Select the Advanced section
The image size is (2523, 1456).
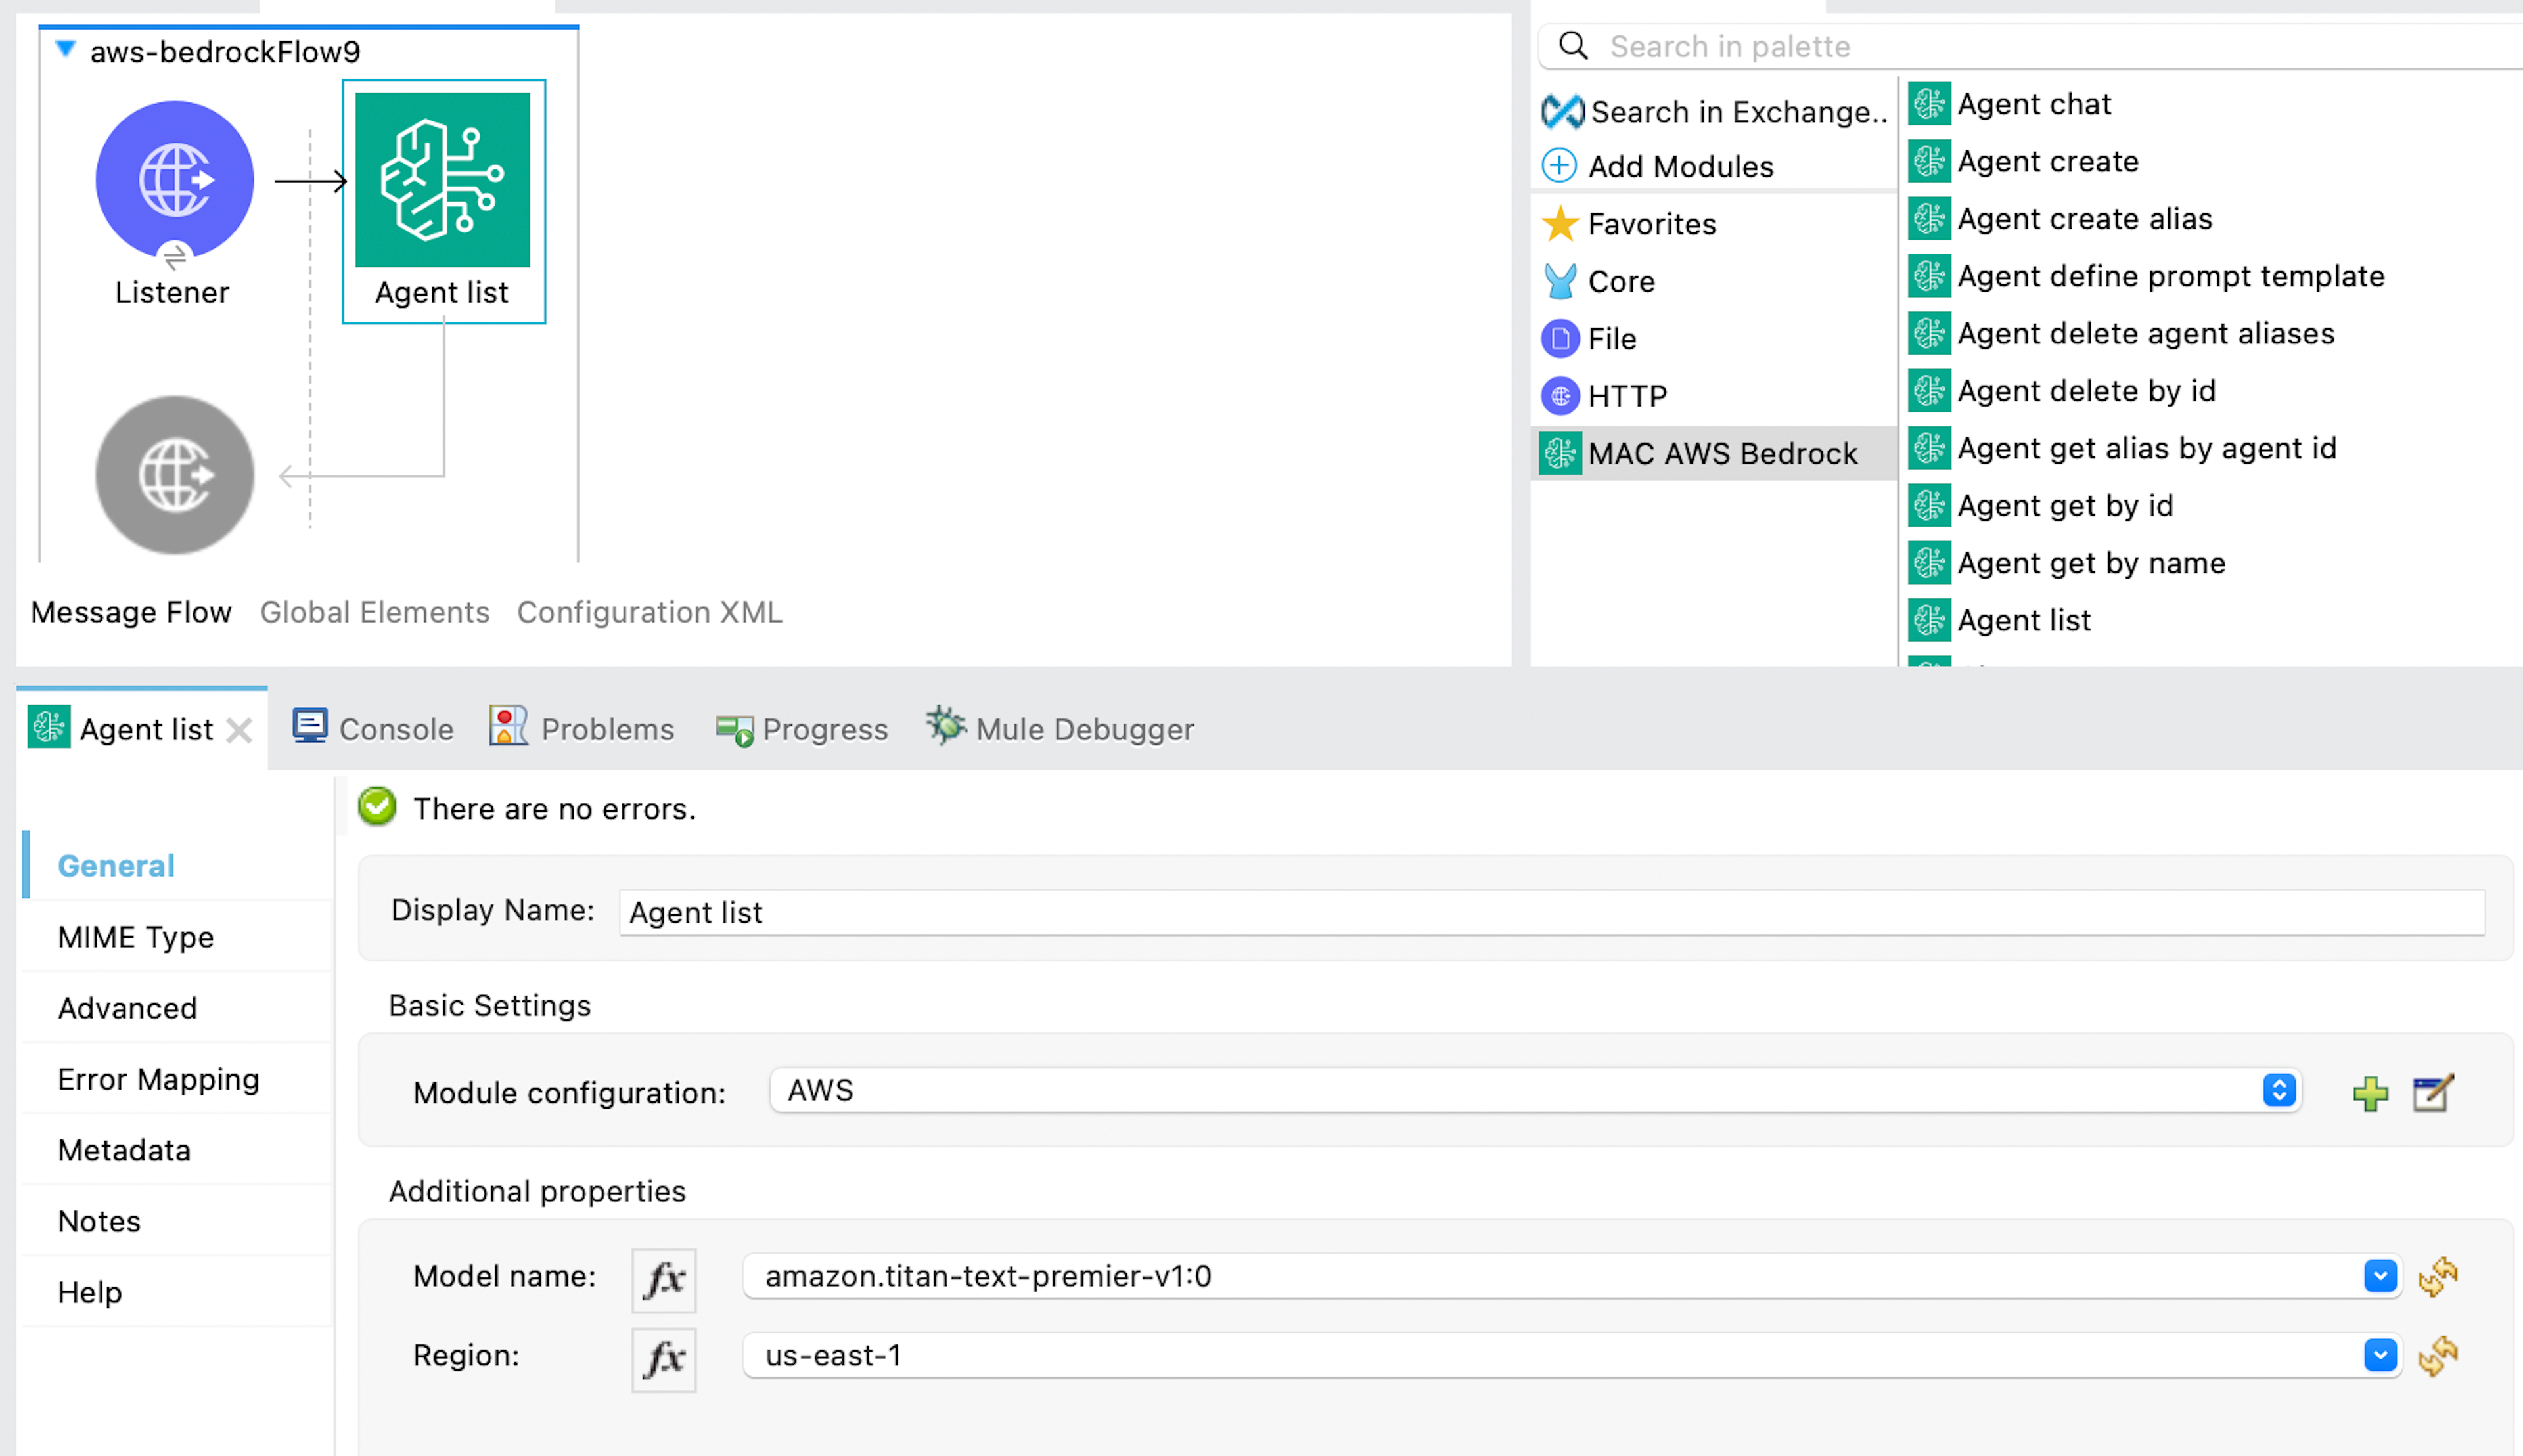[177, 1008]
